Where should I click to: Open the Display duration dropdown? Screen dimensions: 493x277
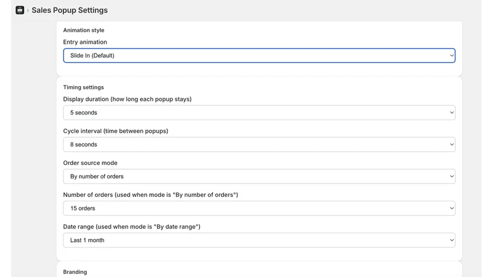click(259, 113)
